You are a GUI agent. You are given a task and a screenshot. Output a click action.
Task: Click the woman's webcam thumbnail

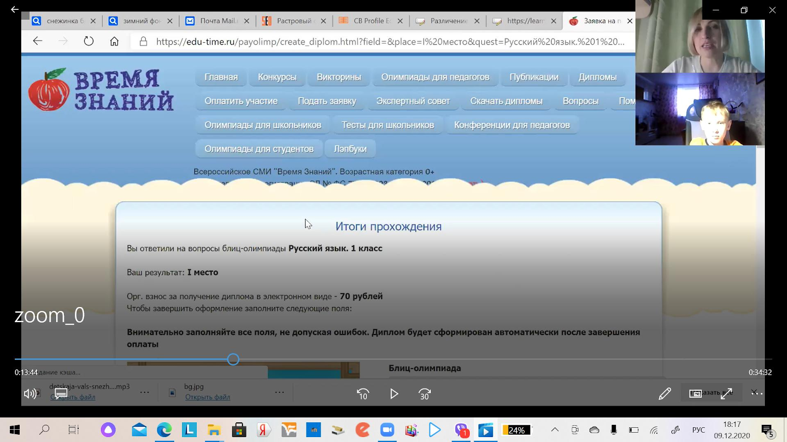click(700, 36)
